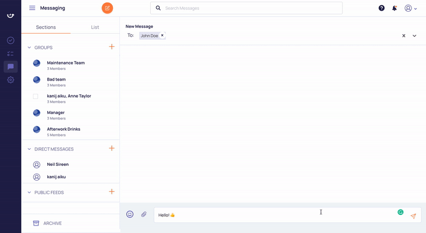Image resolution: width=426 pixels, height=233 pixels.
Task: Click the compose new message orange button
Action: click(108, 8)
